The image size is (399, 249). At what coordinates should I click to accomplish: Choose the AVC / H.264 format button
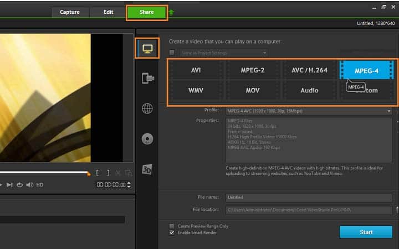click(x=309, y=70)
